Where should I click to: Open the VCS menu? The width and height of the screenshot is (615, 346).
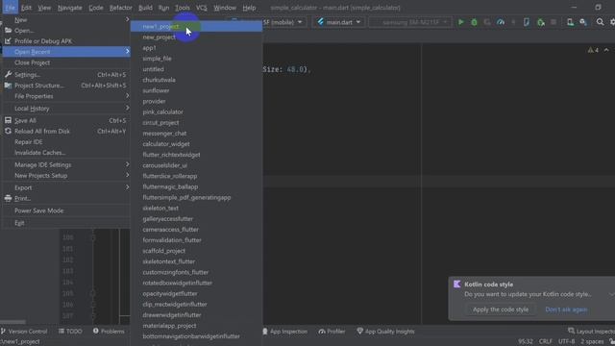[201, 8]
